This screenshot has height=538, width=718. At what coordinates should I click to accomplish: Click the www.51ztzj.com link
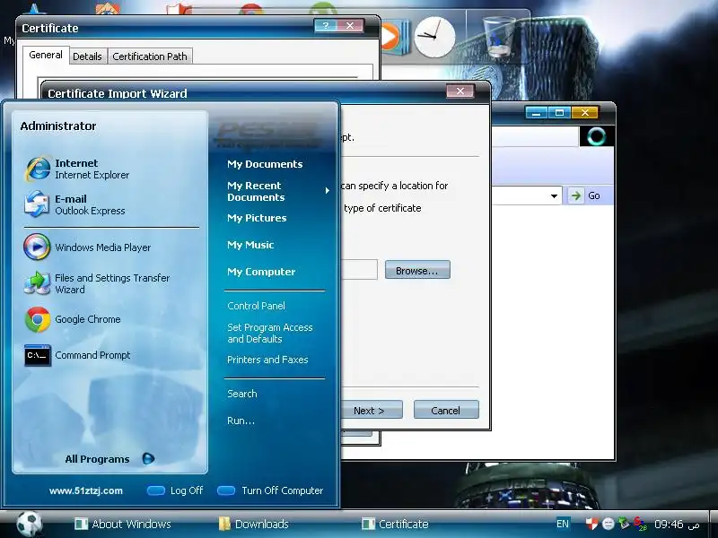tap(86, 490)
